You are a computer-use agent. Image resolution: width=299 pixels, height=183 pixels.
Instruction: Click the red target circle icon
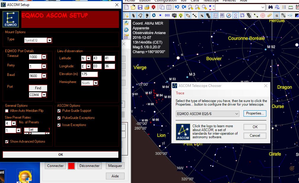[263, 15]
